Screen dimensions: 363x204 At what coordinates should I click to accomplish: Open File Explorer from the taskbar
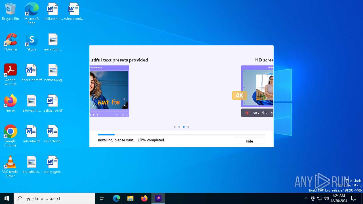(x=130, y=198)
